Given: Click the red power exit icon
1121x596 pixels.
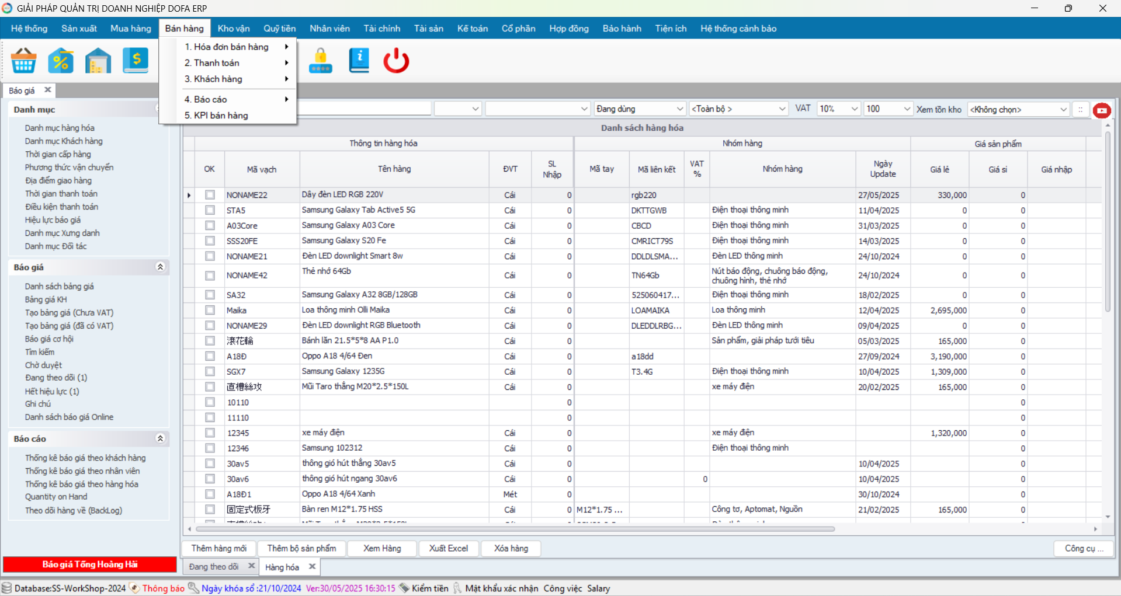Looking at the screenshot, I should point(396,60).
